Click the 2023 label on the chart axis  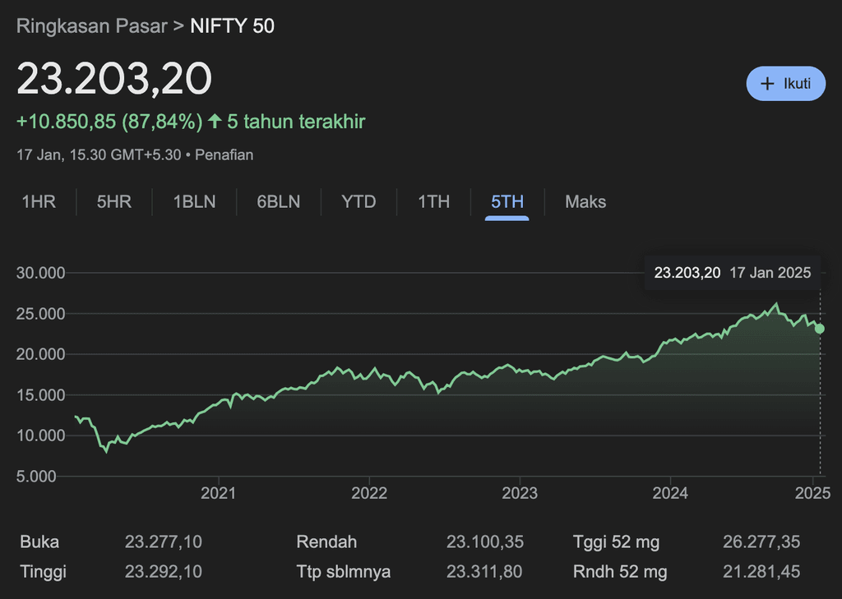pos(521,493)
